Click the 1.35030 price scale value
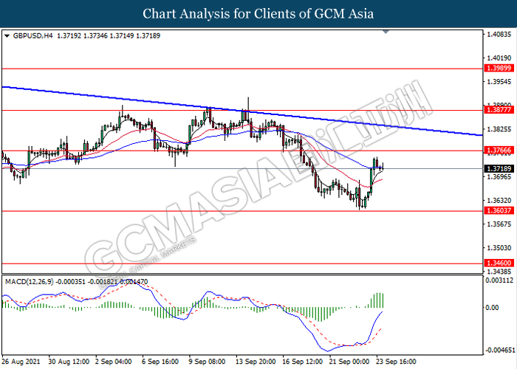Viewport: 517px width, 369px height. pyautogui.click(x=499, y=248)
